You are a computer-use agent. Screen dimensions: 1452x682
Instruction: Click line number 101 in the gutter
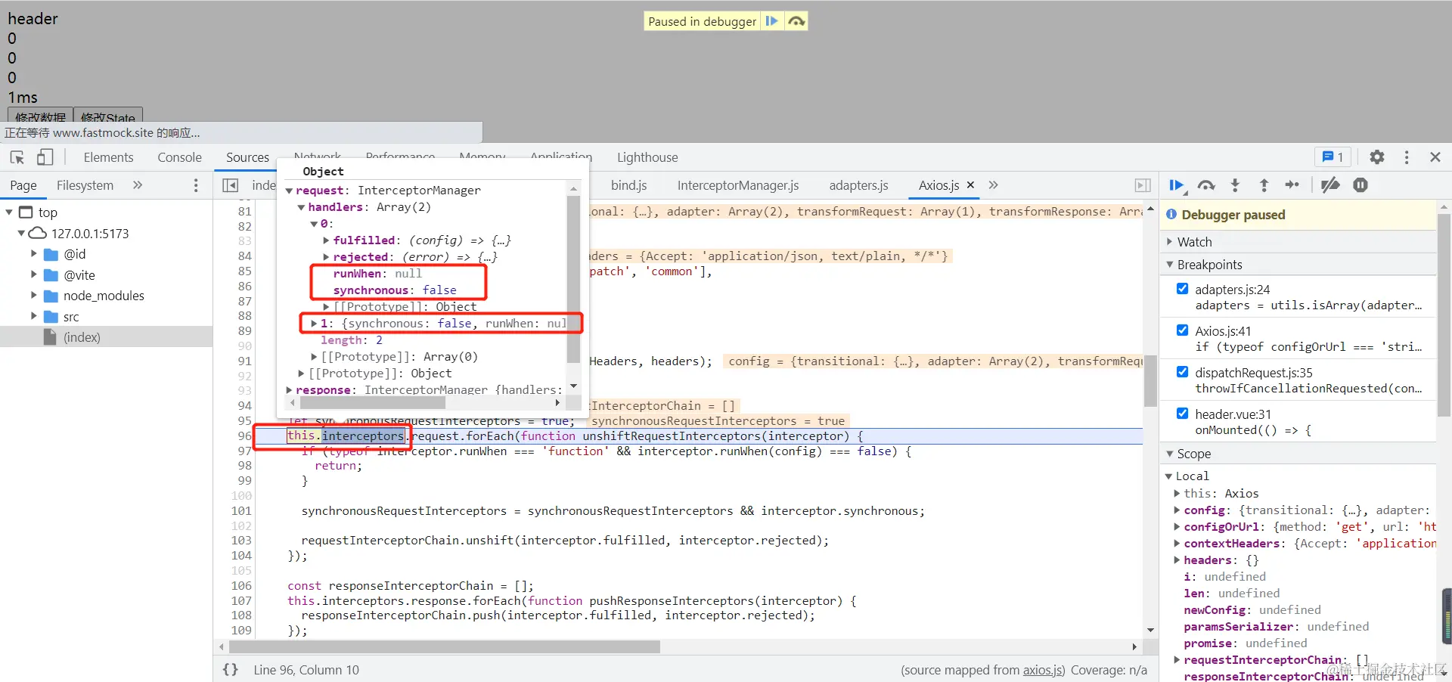click(x=241, y=511)
